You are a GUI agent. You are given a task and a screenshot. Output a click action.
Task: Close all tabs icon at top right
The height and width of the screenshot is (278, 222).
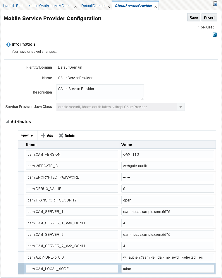pos(215,4)
